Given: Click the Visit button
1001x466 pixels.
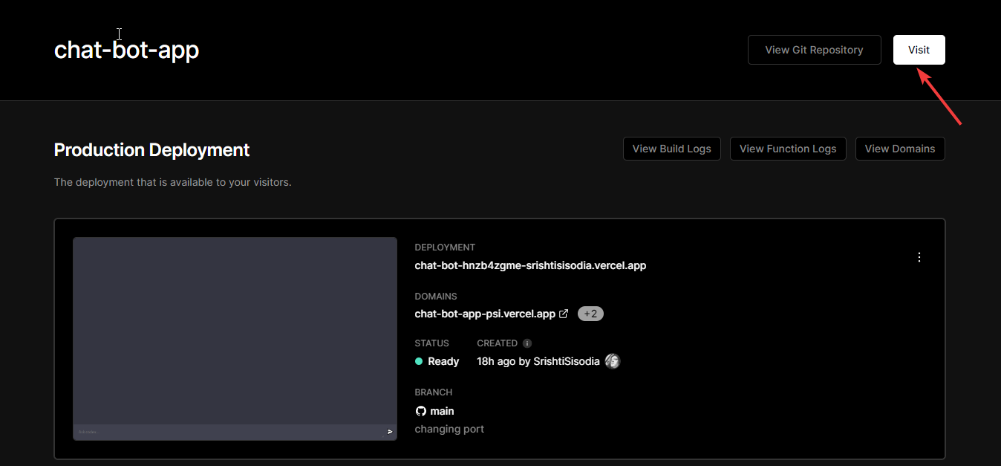Looking at the screenshot, I should tap(919, 50).
